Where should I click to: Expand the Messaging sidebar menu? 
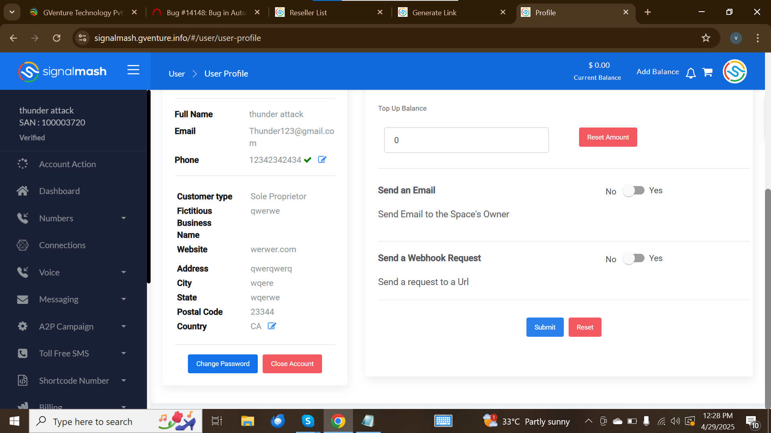[x=124, y=299]
